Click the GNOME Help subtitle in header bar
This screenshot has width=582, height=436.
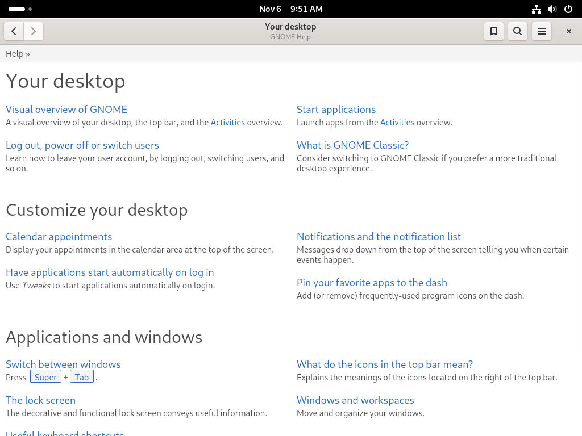pyautogui.click(x=290, y=37)
